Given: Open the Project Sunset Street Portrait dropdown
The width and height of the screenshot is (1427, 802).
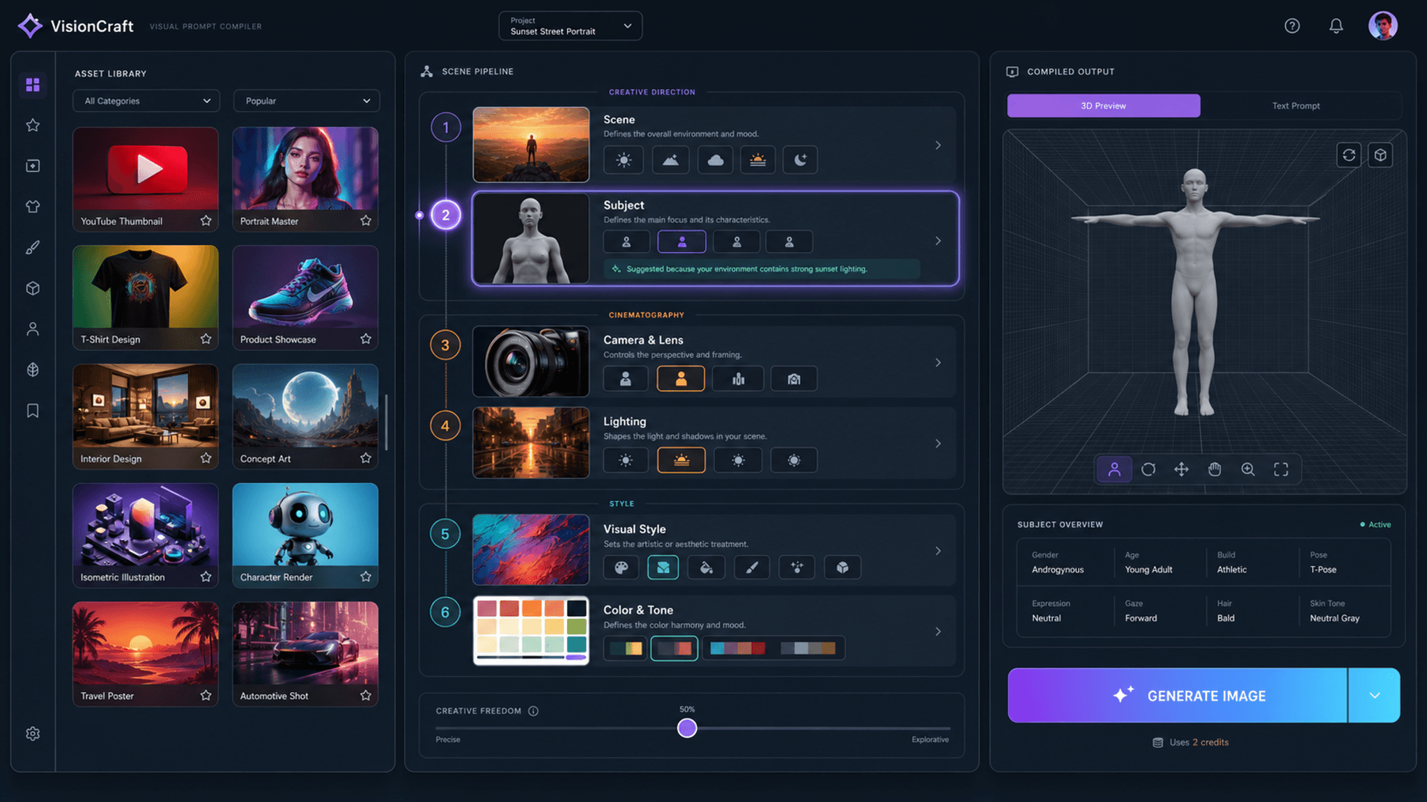Looking at the screenshot, I should click(x=570, y=26).
